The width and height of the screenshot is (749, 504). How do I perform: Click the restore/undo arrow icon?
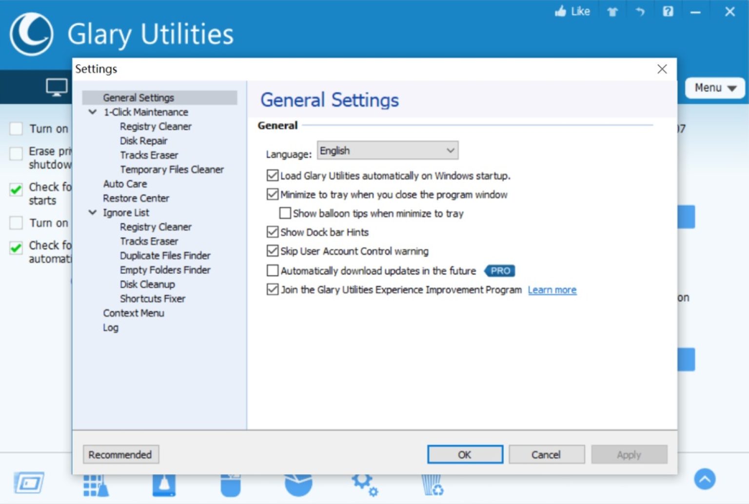(x=640, y=11)
